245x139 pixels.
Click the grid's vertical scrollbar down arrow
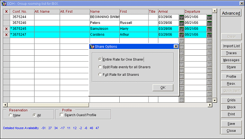coord(215,101)
